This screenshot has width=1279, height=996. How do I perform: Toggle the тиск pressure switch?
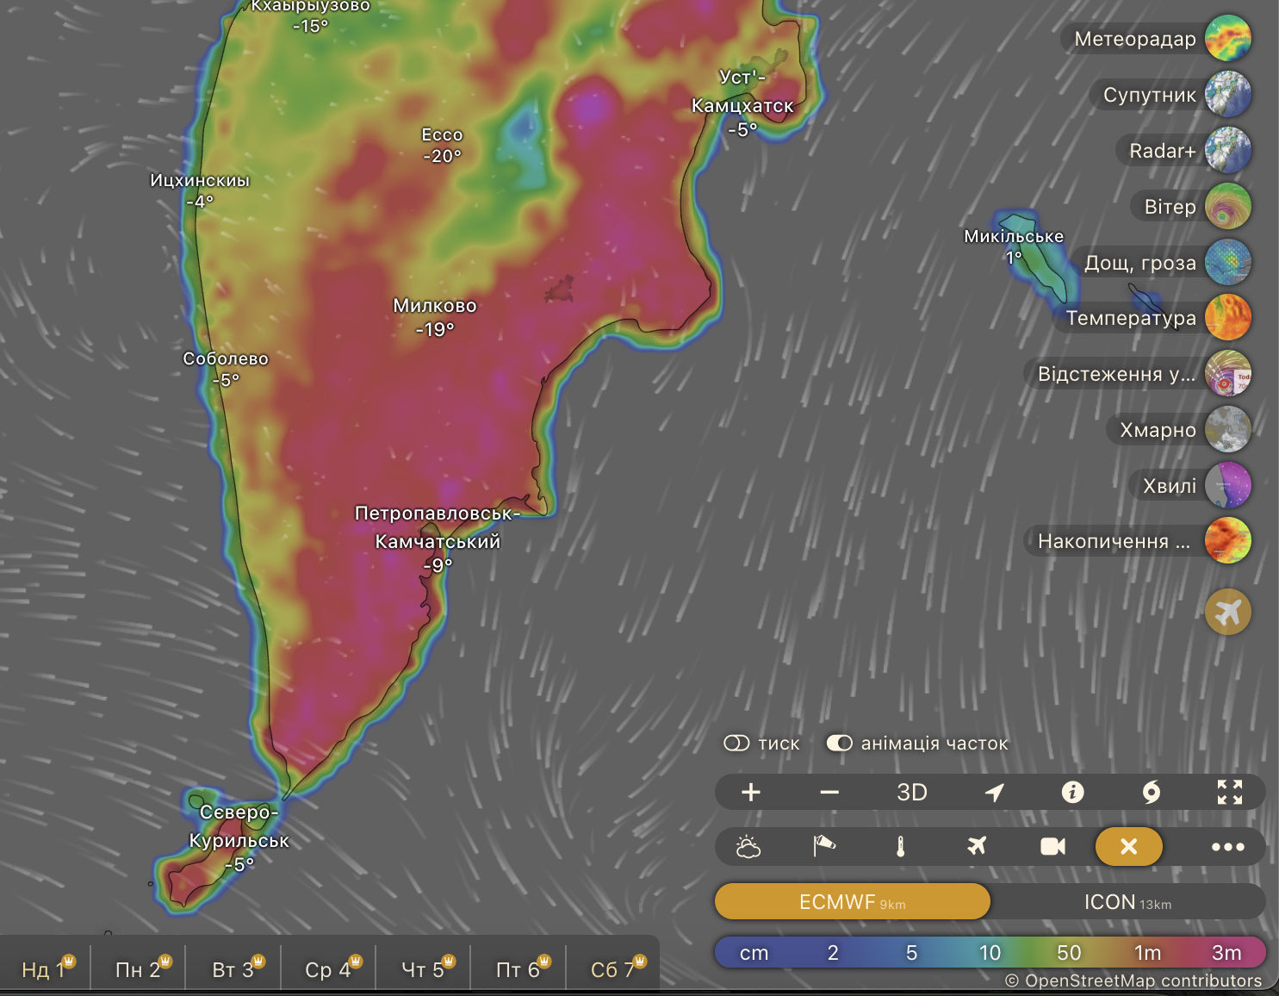point(737,743)
